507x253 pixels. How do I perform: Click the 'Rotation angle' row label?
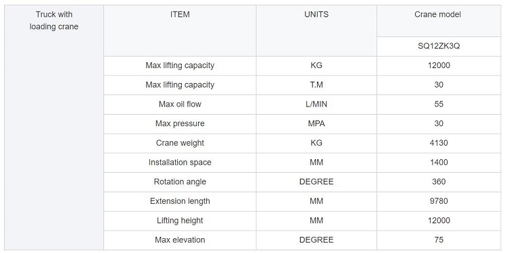180,182
